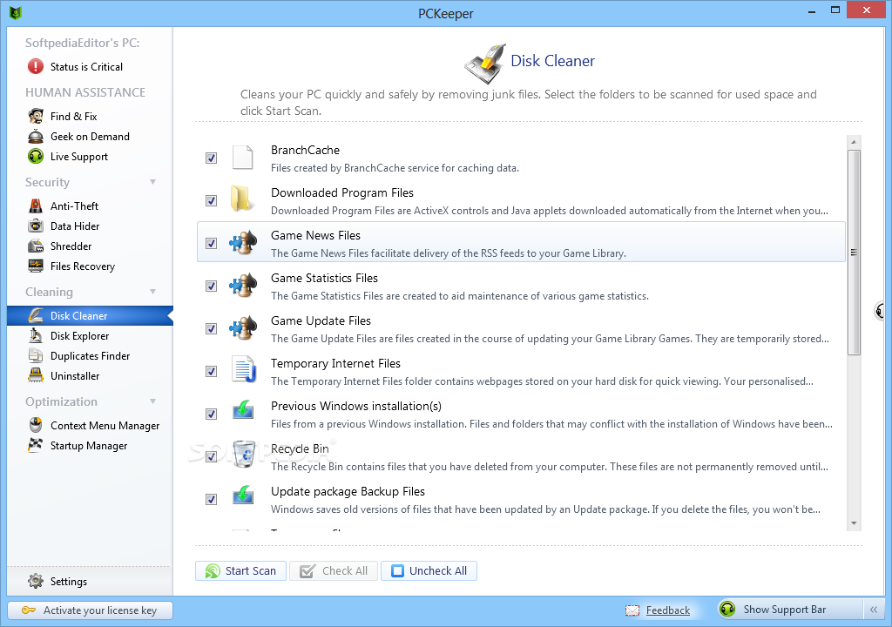
Task: Click the Security section heading
Action: pyautogui.click(x=47, y=182)
